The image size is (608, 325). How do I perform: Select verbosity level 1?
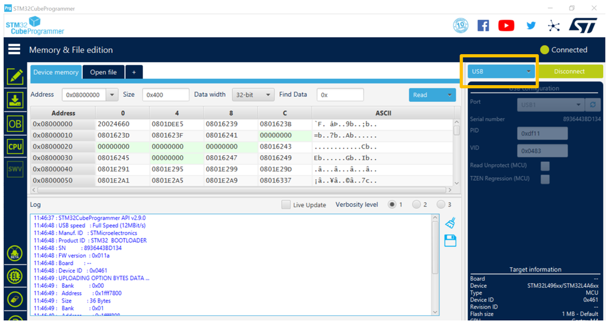[x=392, y=204]
